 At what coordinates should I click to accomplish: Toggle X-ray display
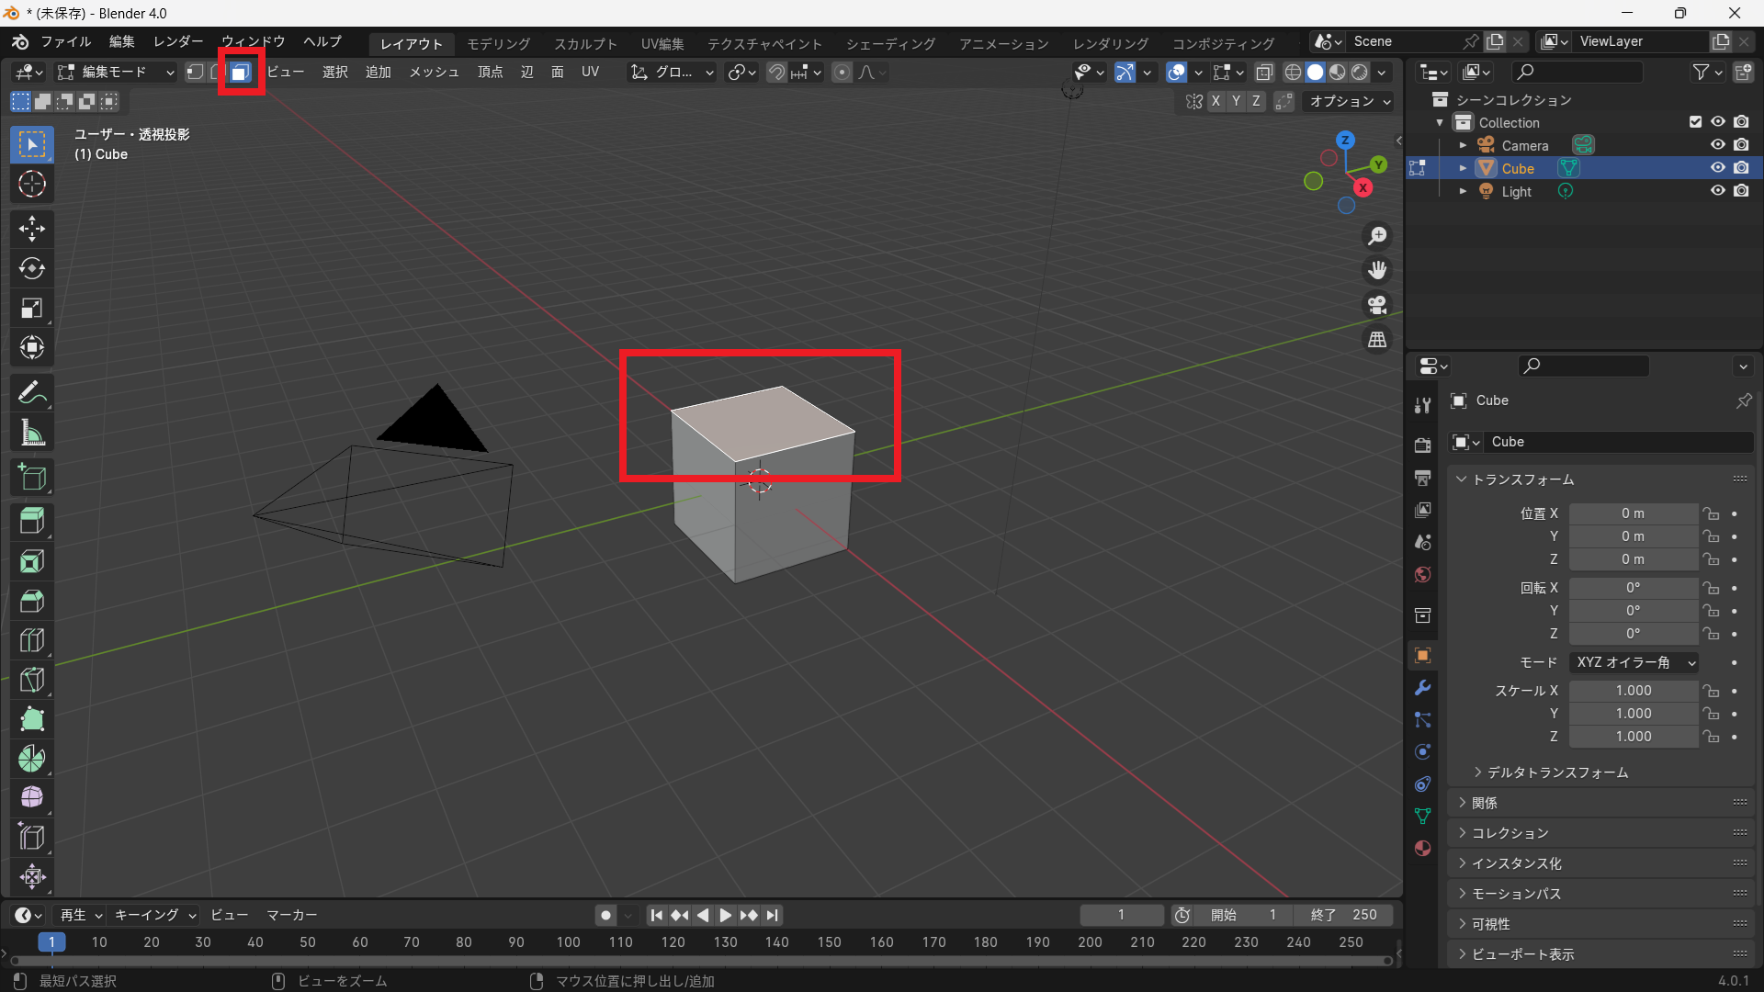[1264, 72]
